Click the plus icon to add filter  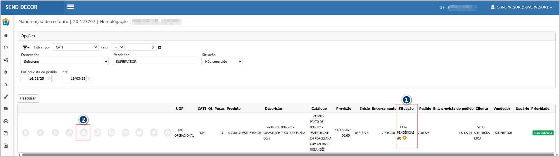click(x=160, y=48)
